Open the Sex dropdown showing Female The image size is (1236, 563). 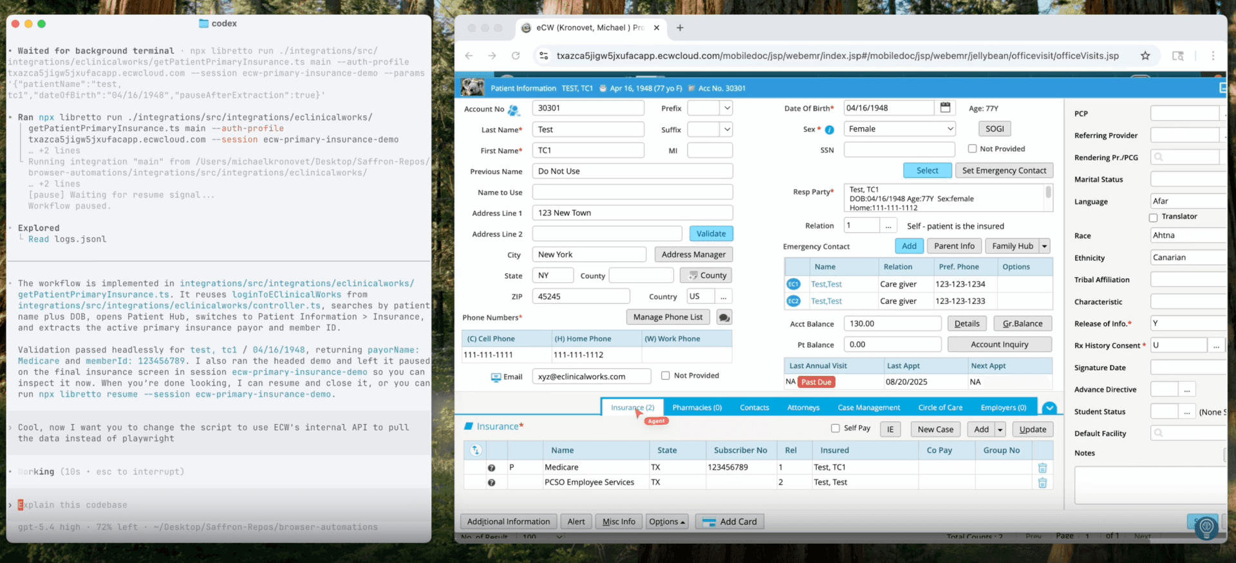(899, 129)
